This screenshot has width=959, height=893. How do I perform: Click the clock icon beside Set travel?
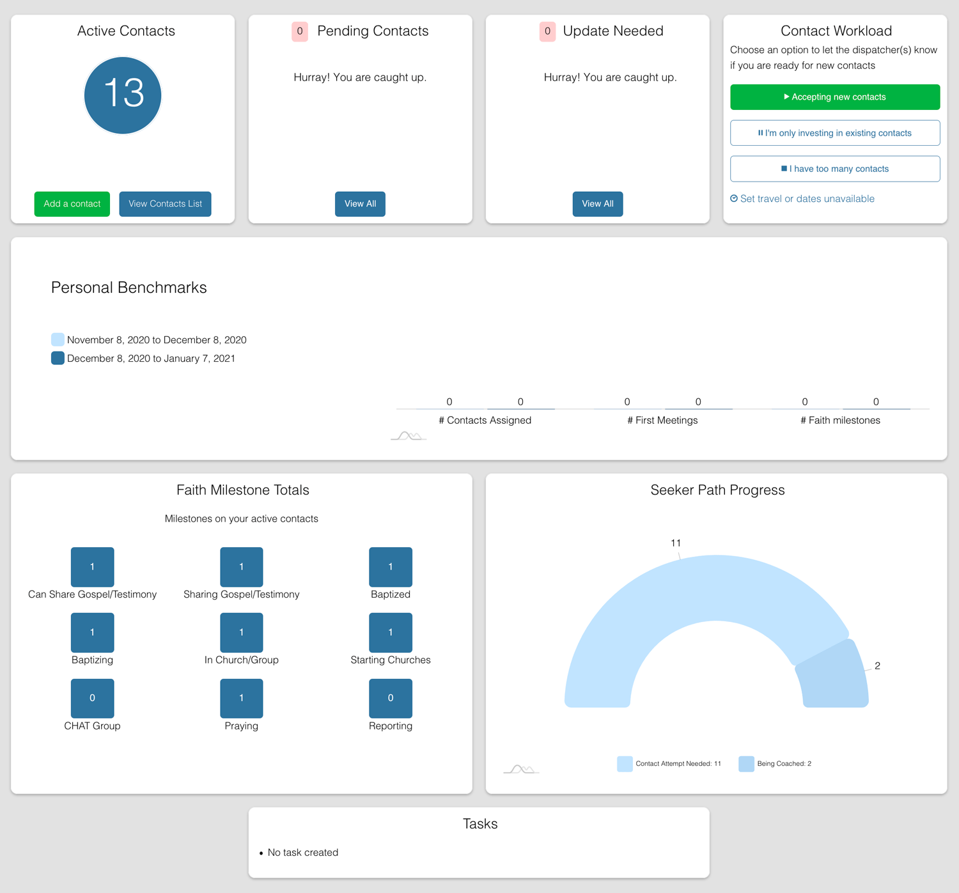point(734,199)
